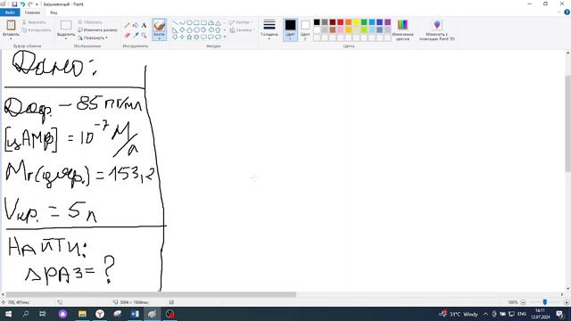The height and width of the screenshot is (321, 571).
Task: Choose the diamond shape
Action: tap(182, 29)
